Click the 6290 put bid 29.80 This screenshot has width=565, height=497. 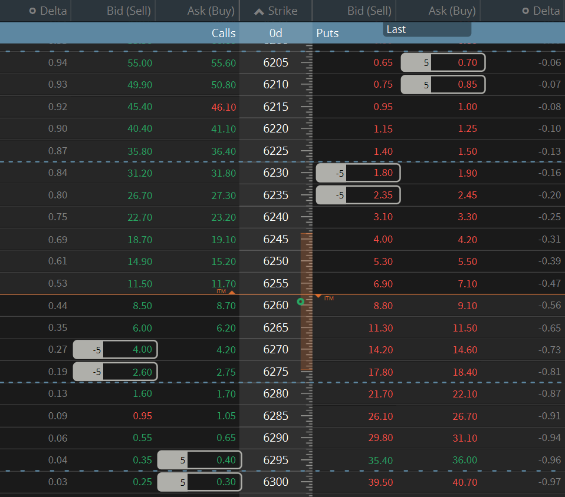(380, 438)
